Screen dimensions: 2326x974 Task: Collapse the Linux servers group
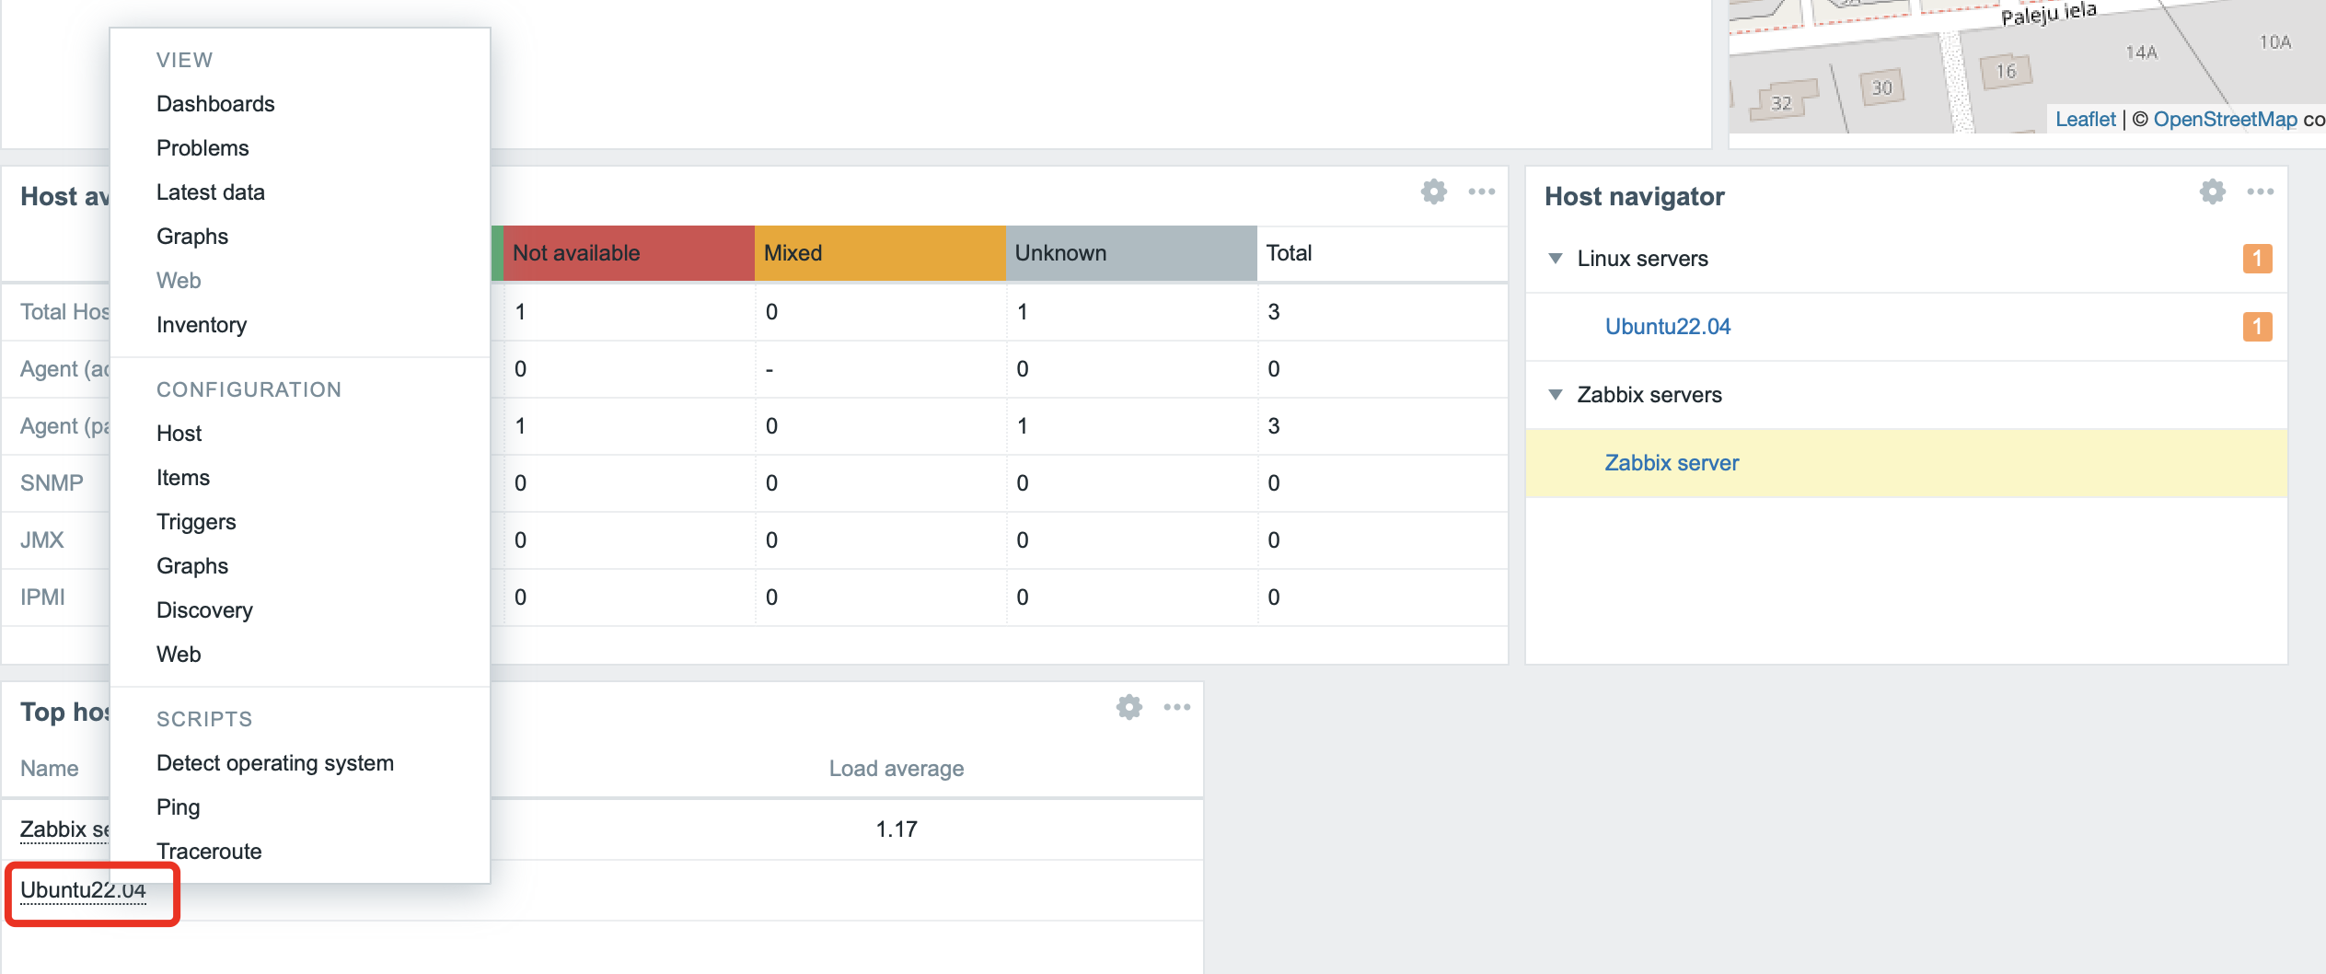point(1556,259)
